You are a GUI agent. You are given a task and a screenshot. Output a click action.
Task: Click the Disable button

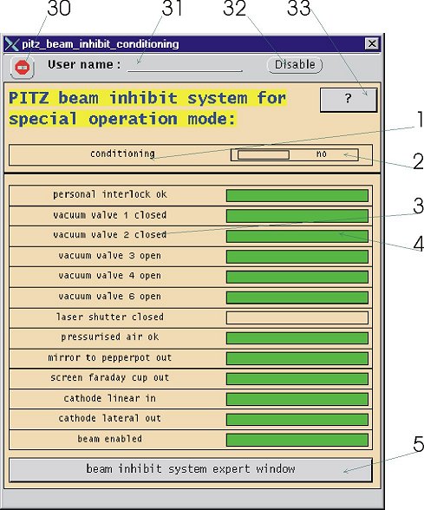[x=295, y=65]
